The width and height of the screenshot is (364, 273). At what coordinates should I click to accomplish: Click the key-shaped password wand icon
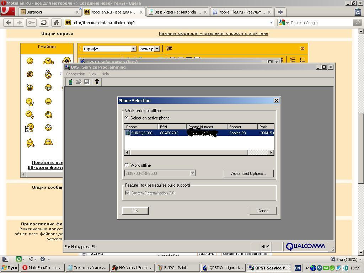[x=31, y=22]
